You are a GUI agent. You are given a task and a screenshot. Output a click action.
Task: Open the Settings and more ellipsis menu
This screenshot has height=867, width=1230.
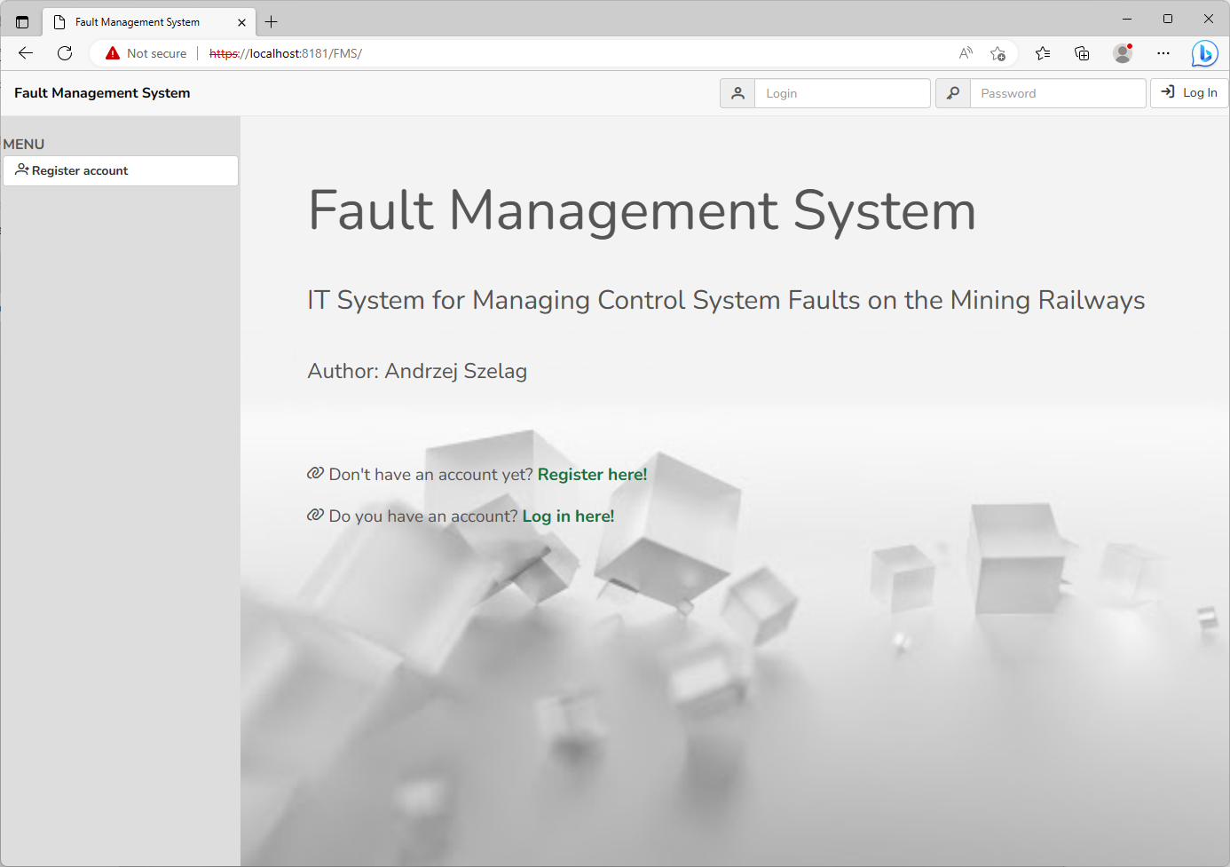tap(1163, 53)
